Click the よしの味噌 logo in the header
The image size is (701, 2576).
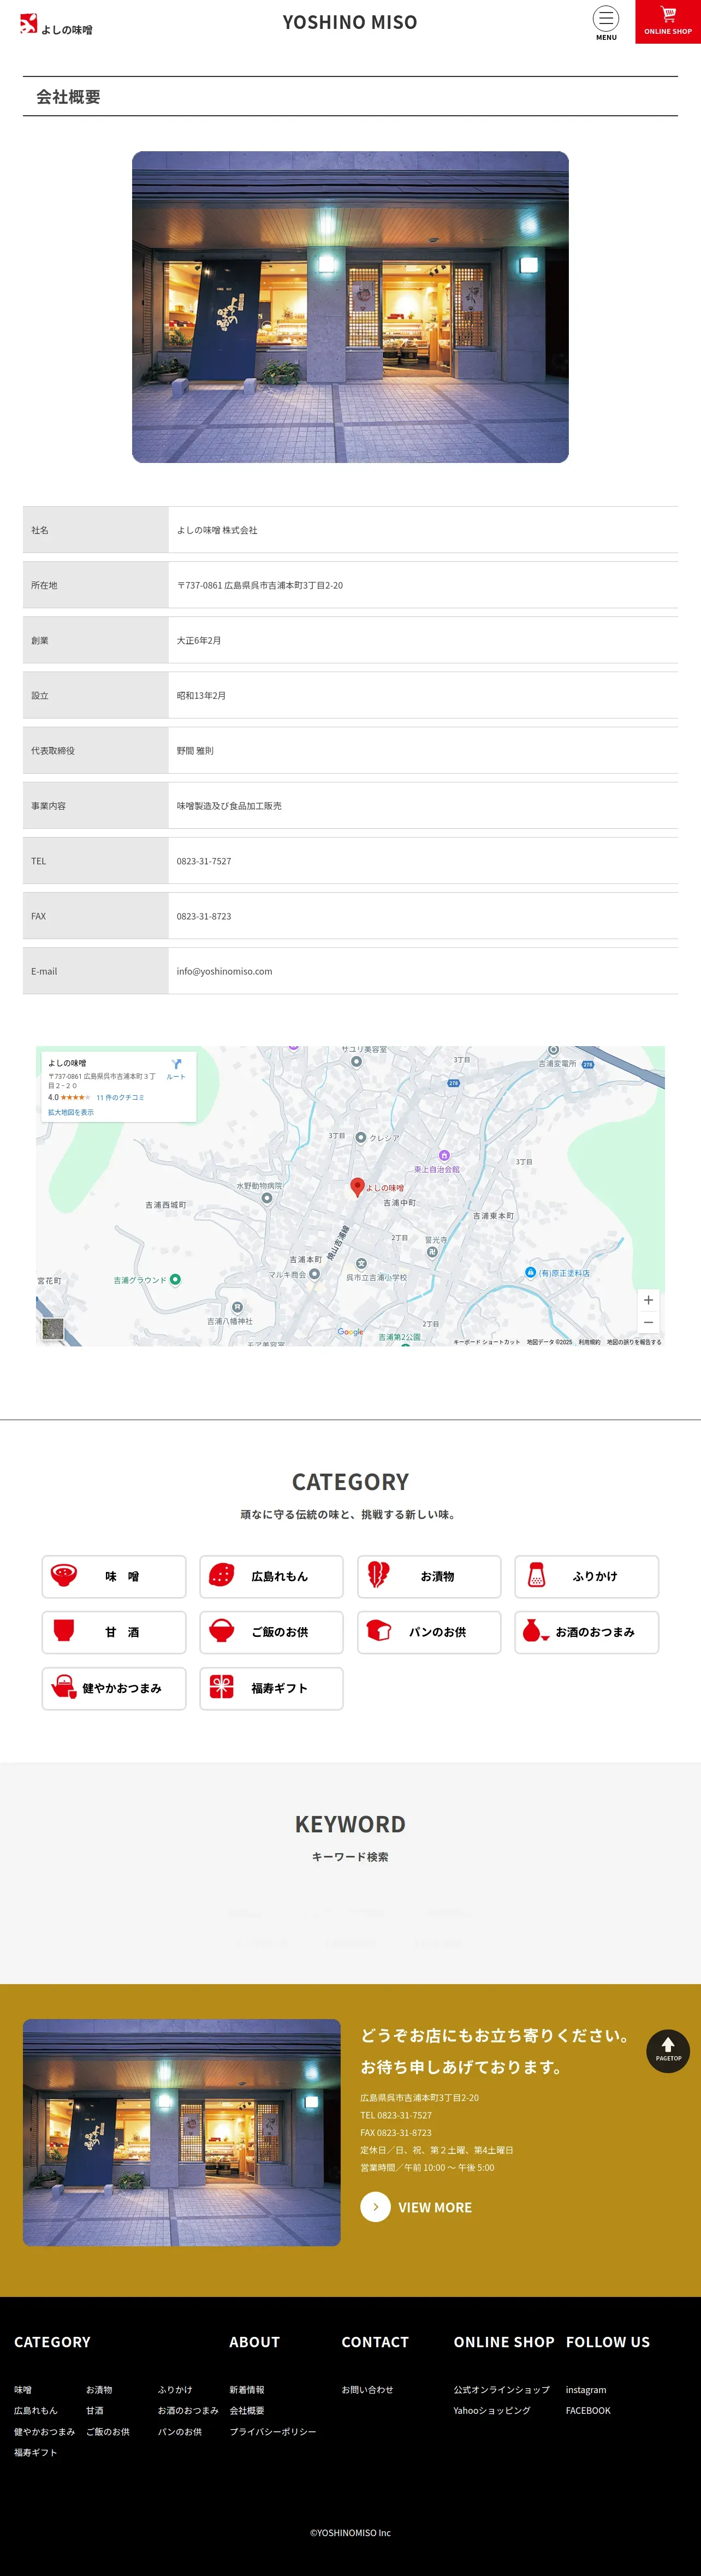[56, 25]
